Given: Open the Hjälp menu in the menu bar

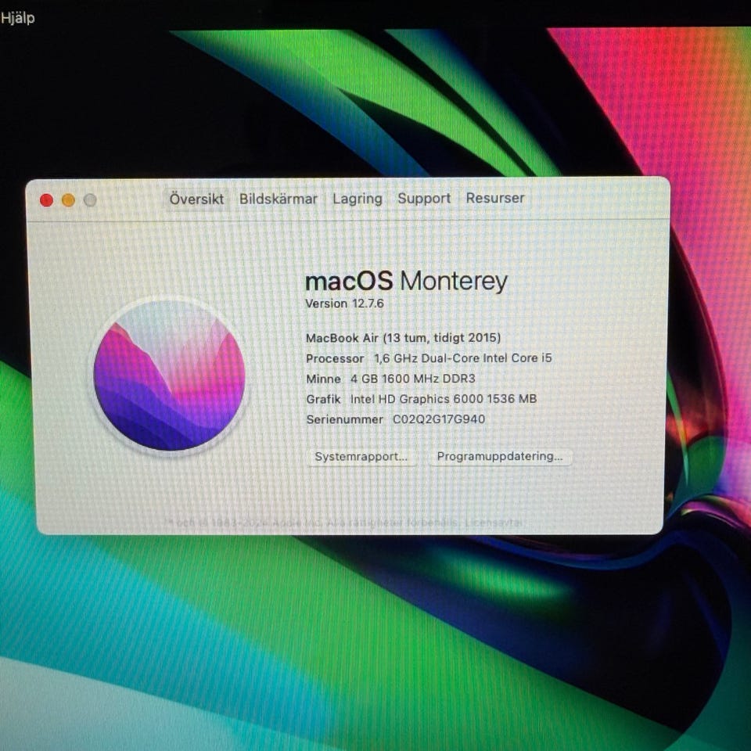Looking at the screenshot, I should point(17,18).
